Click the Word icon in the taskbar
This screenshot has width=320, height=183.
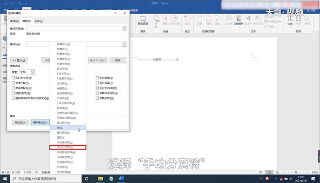(121, 179)
